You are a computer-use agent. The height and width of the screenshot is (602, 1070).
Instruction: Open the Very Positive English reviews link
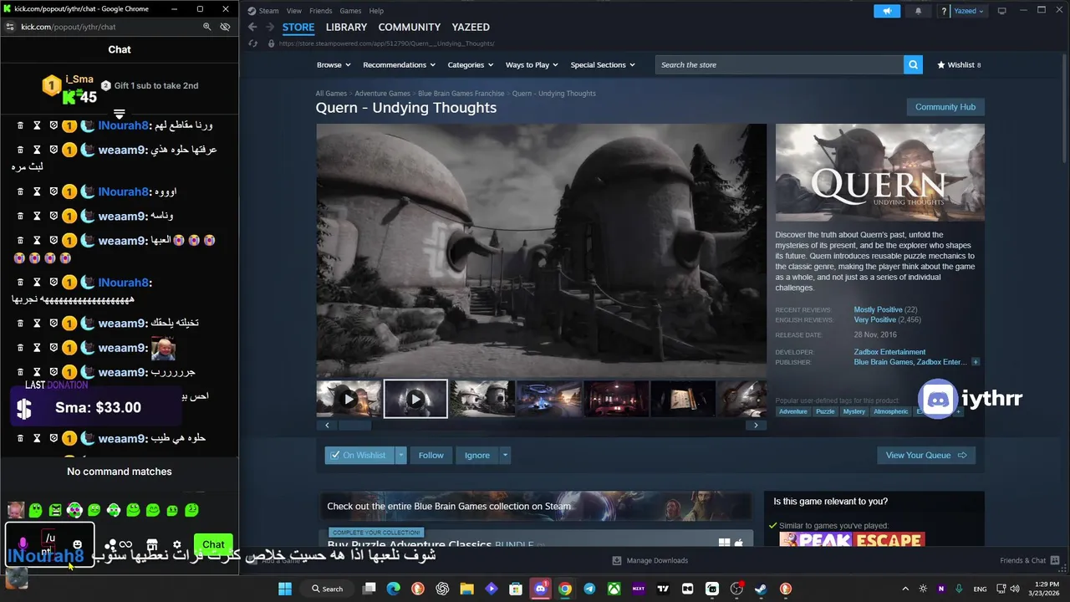pyautogui.click(x=874, y=319)
